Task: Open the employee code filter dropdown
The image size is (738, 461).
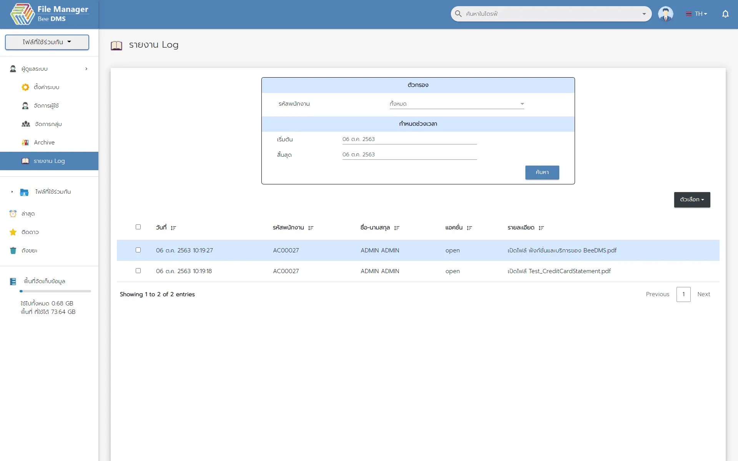Action: (457, 104)
